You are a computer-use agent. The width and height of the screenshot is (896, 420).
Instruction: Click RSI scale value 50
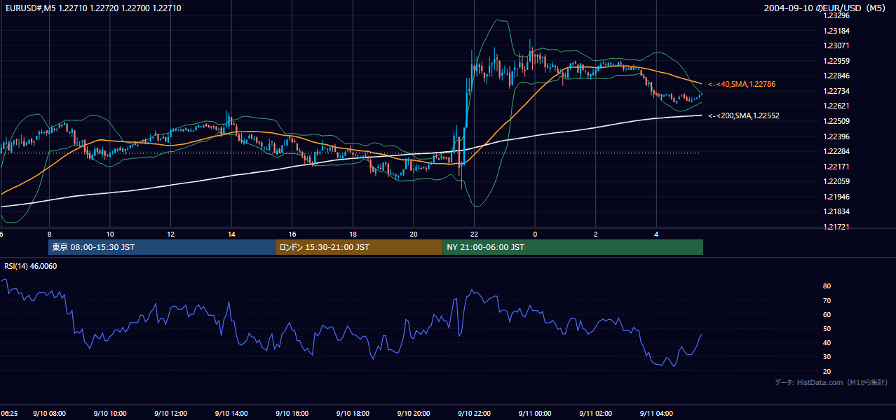827,328
